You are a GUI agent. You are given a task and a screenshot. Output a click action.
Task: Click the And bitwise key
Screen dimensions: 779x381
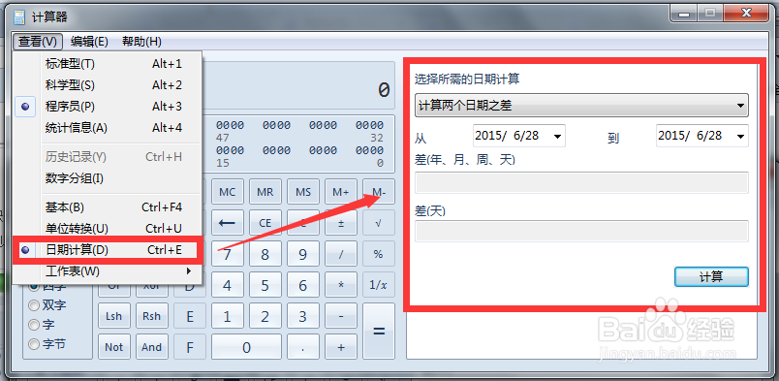point(151,347)
